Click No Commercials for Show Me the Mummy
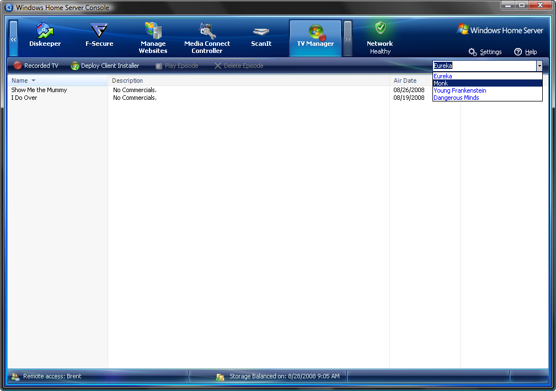 [135, 90]
